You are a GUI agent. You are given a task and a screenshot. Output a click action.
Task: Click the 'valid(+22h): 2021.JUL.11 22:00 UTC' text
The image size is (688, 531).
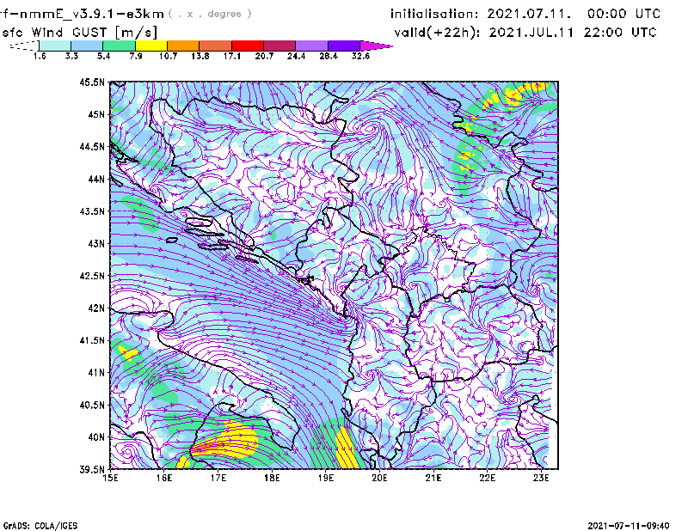[x=525, y=33]
